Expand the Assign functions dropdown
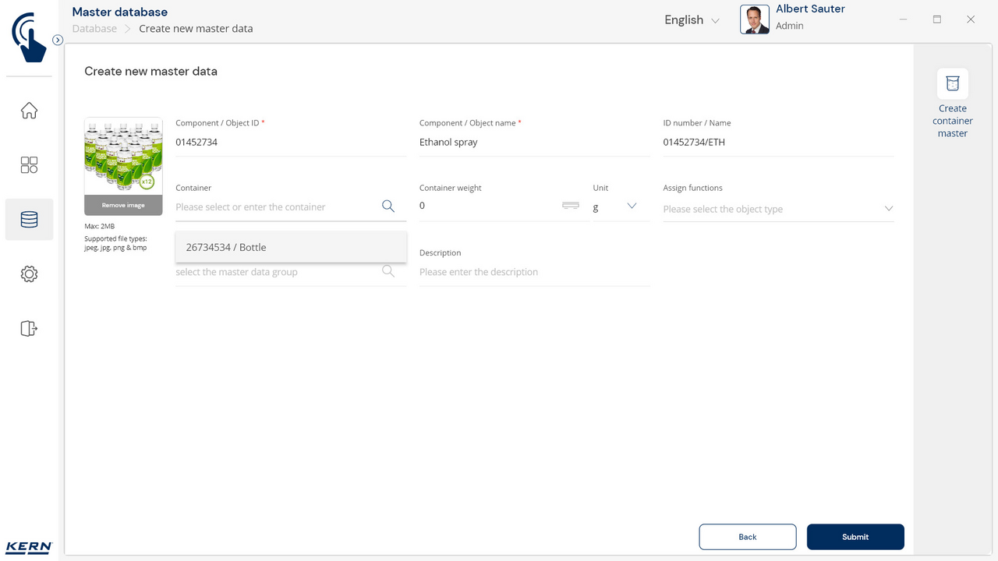This screenshot has height=561, width=998. coord(888,209)
